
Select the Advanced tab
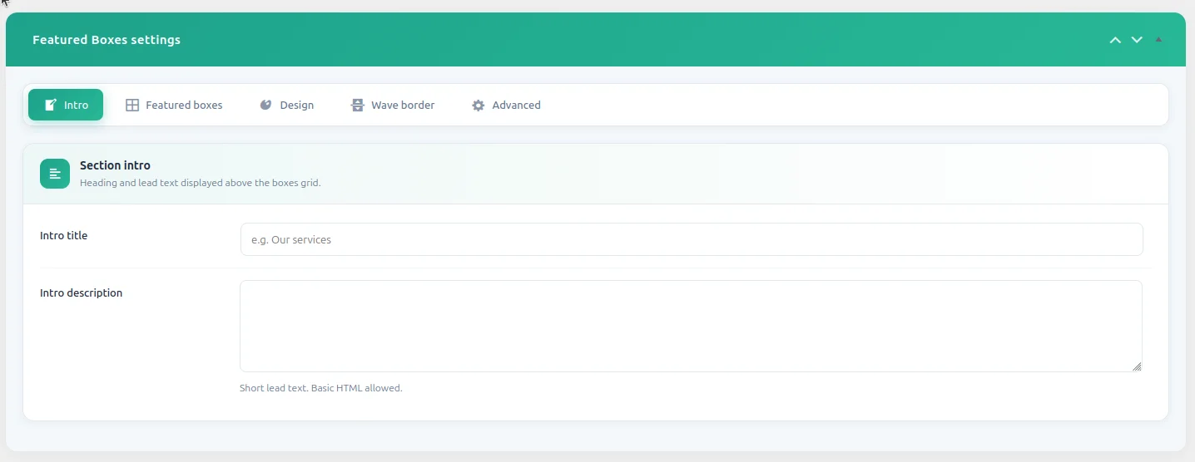pos(506,105)
